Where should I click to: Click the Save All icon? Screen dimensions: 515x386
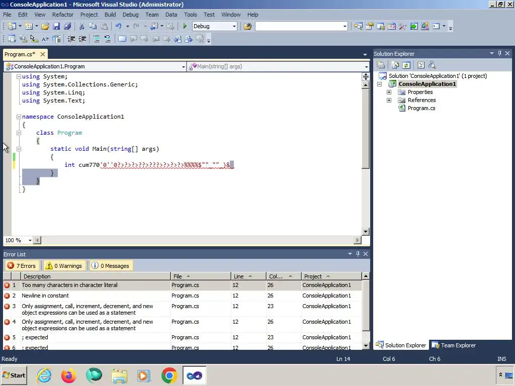67,26
